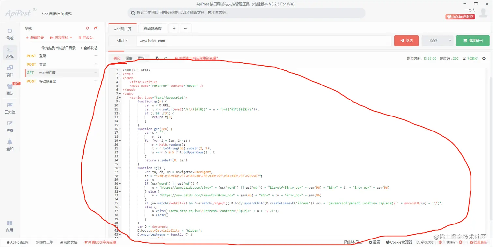The width and height of the screenshot is (493, 247).
Task: Click the 创建备份 button
Action: click(473, 41)
